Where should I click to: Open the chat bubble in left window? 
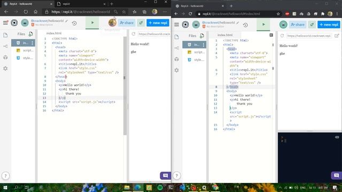click(165, 175)
